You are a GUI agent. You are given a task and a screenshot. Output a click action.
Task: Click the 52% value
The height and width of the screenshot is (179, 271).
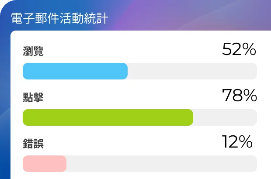(x=239, y=49)
